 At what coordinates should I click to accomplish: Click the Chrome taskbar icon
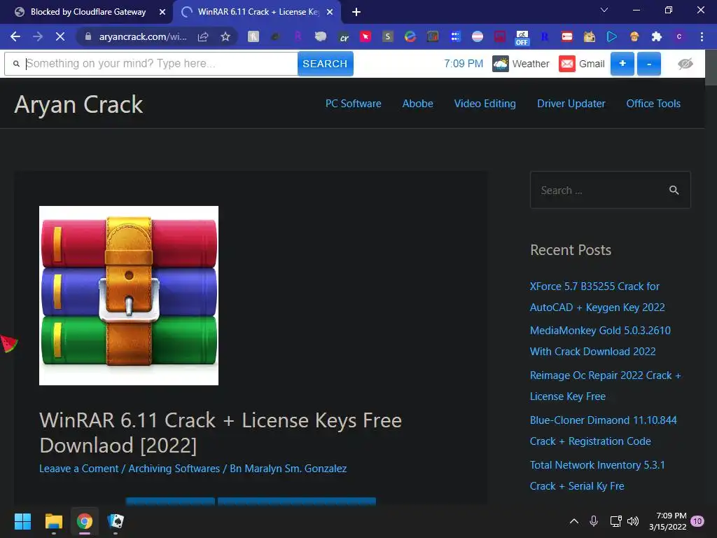(x=85, y=521)
